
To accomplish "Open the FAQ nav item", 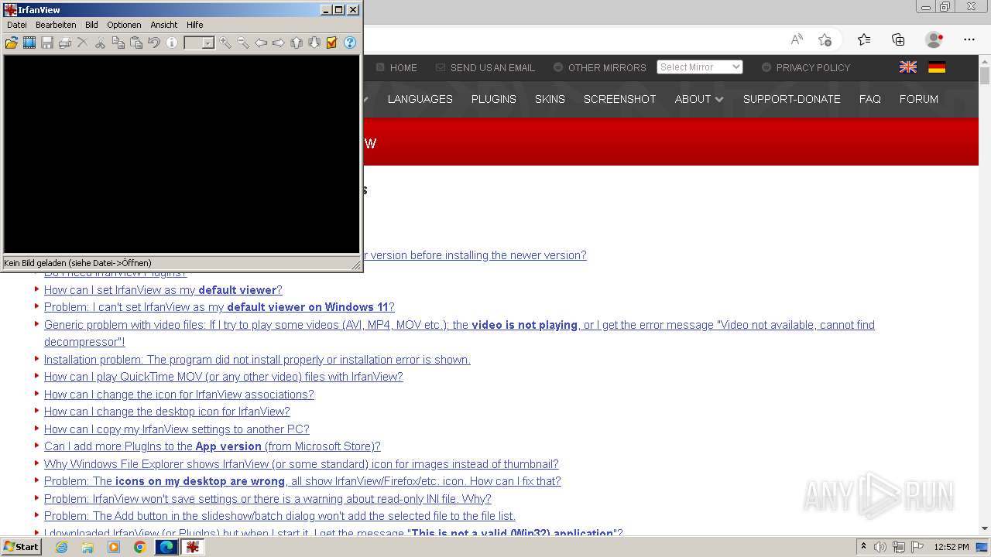I will (x=870, y=99).
